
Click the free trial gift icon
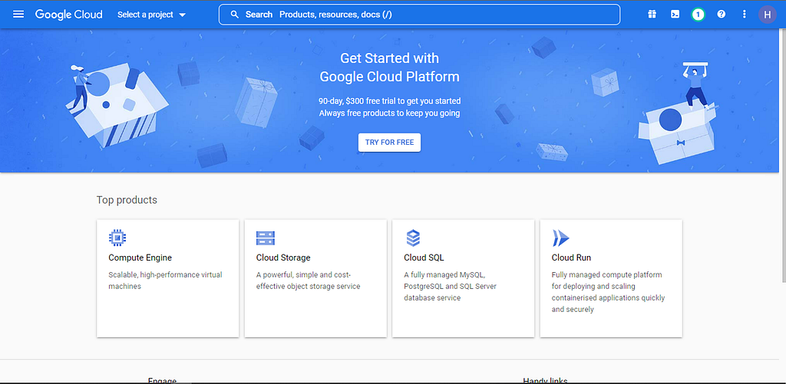pos(652,14)
